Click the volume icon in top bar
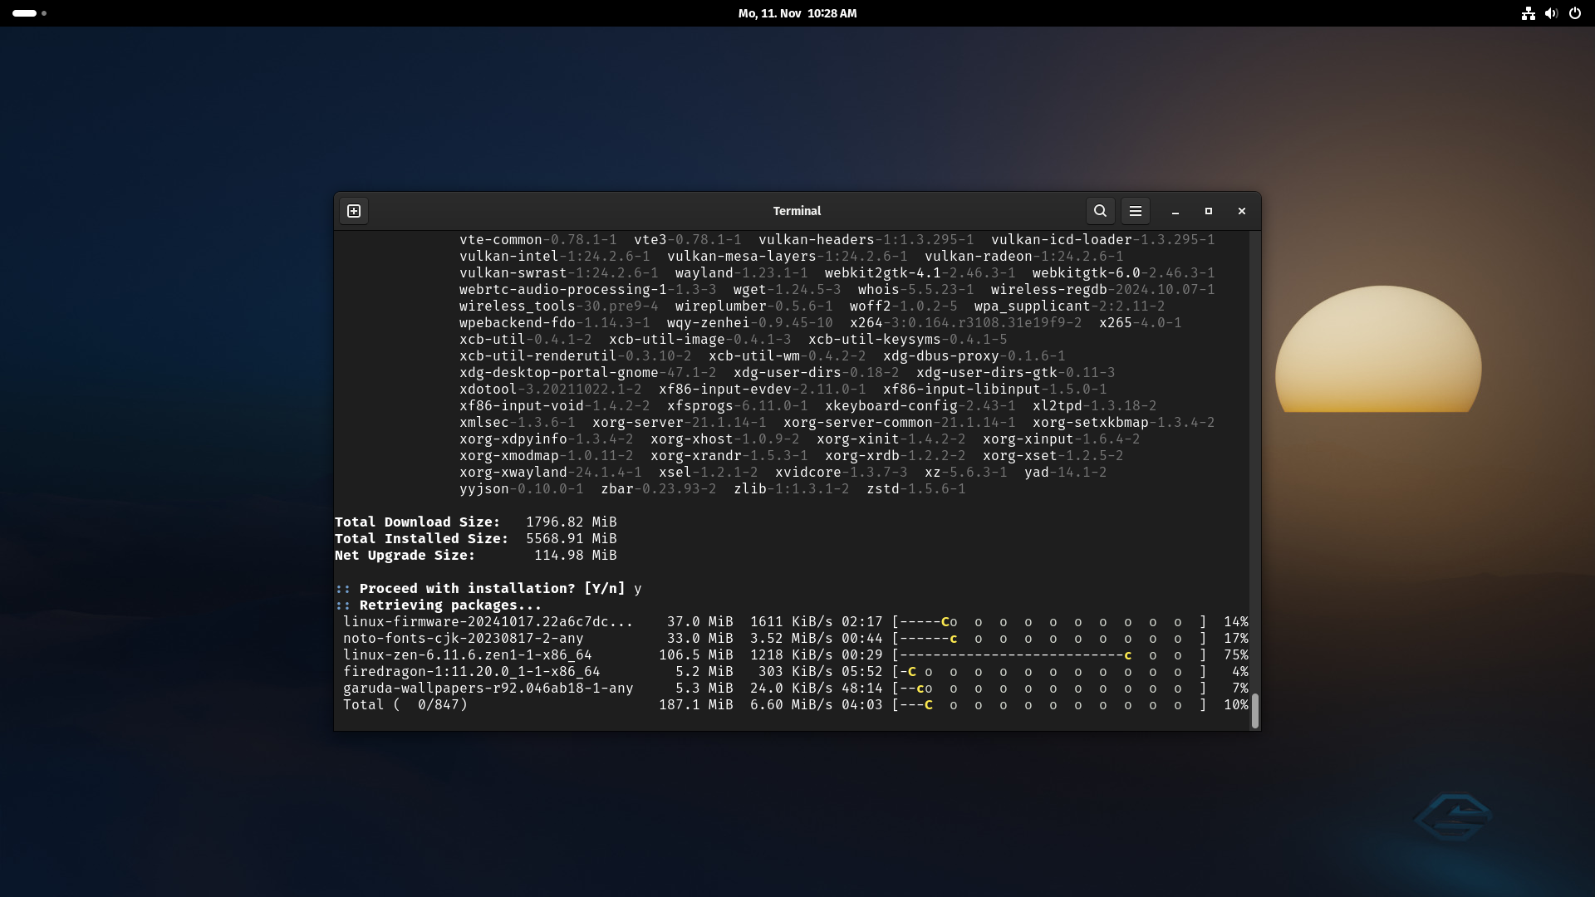Viewport: 1595px width, 897px height. [x=1551, y=13]
